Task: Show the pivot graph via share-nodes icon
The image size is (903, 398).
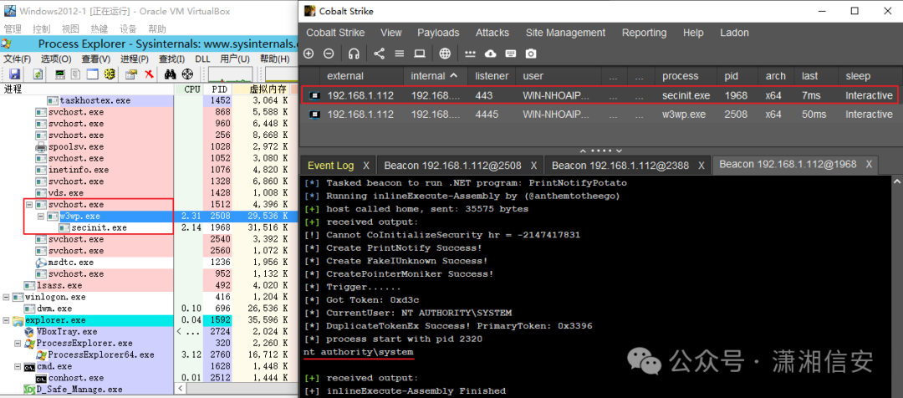Action: coord(379,54)
